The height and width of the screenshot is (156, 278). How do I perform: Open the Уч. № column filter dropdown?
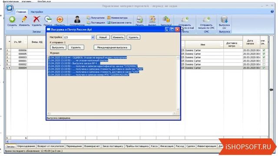25,42
